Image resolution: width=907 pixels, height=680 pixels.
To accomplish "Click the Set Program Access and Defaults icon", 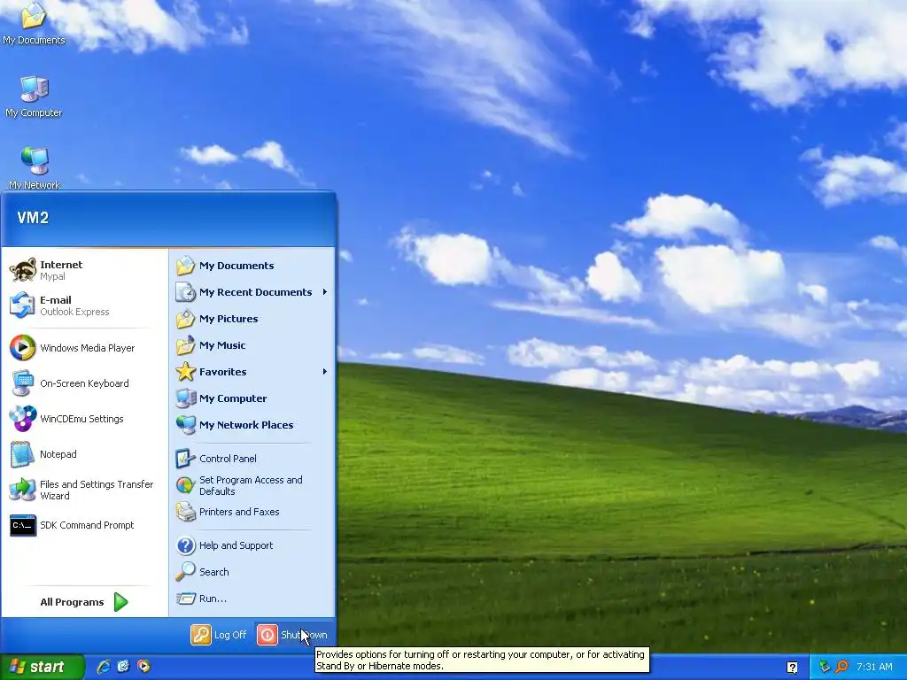I will [186, 485].
